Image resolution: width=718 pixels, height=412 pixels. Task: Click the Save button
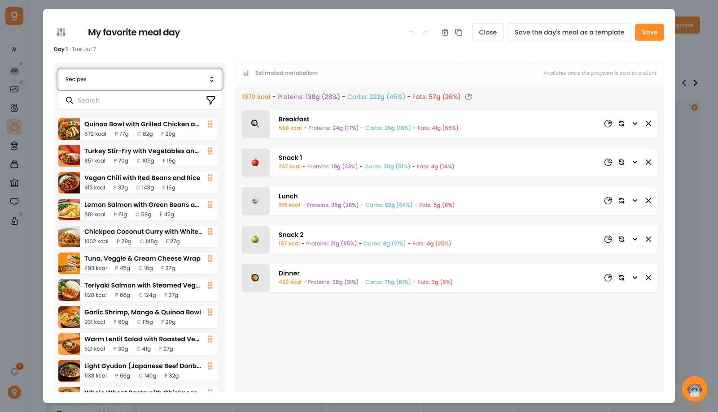click(x=649, y=32)
